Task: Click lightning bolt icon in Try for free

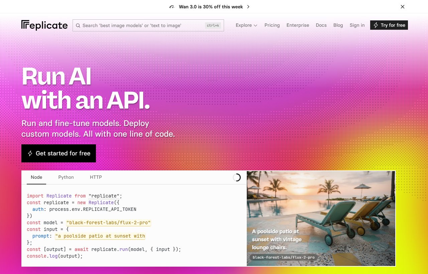Action: (376, 25)
